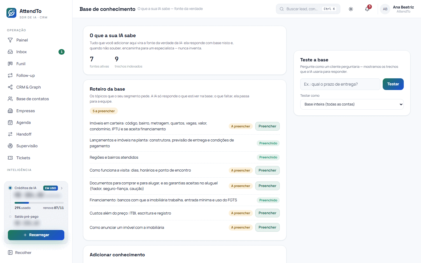This screenshot has height=263, width=421.
Task: Click the "Preenchido" badge for Regiões e bairros atendidos
Action: [x=268, y=157]
